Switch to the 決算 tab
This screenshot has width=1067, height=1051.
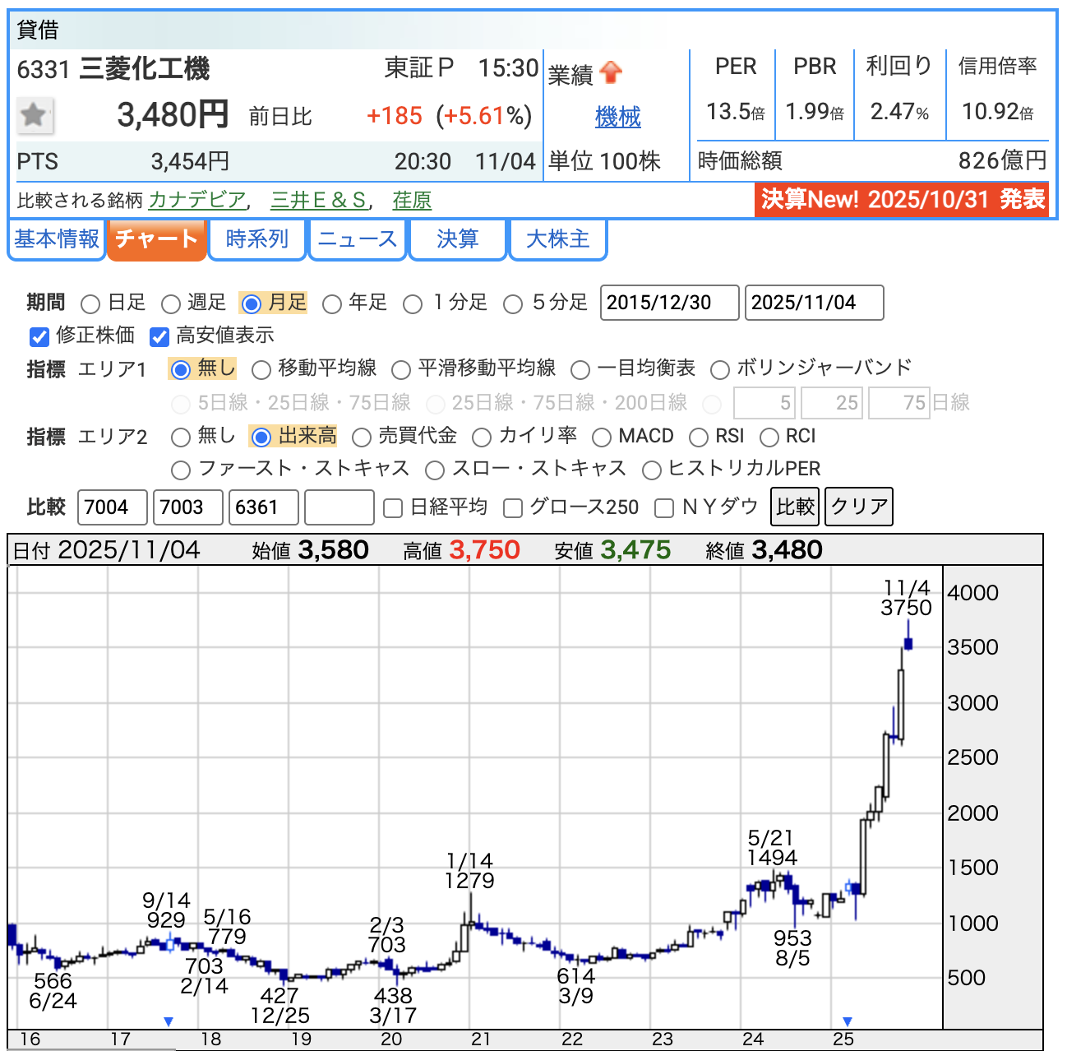click(457, 239)
